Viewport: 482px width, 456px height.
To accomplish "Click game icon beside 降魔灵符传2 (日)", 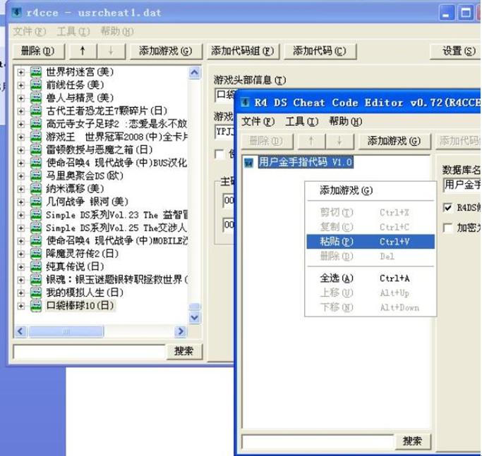I will pos(36,254).
